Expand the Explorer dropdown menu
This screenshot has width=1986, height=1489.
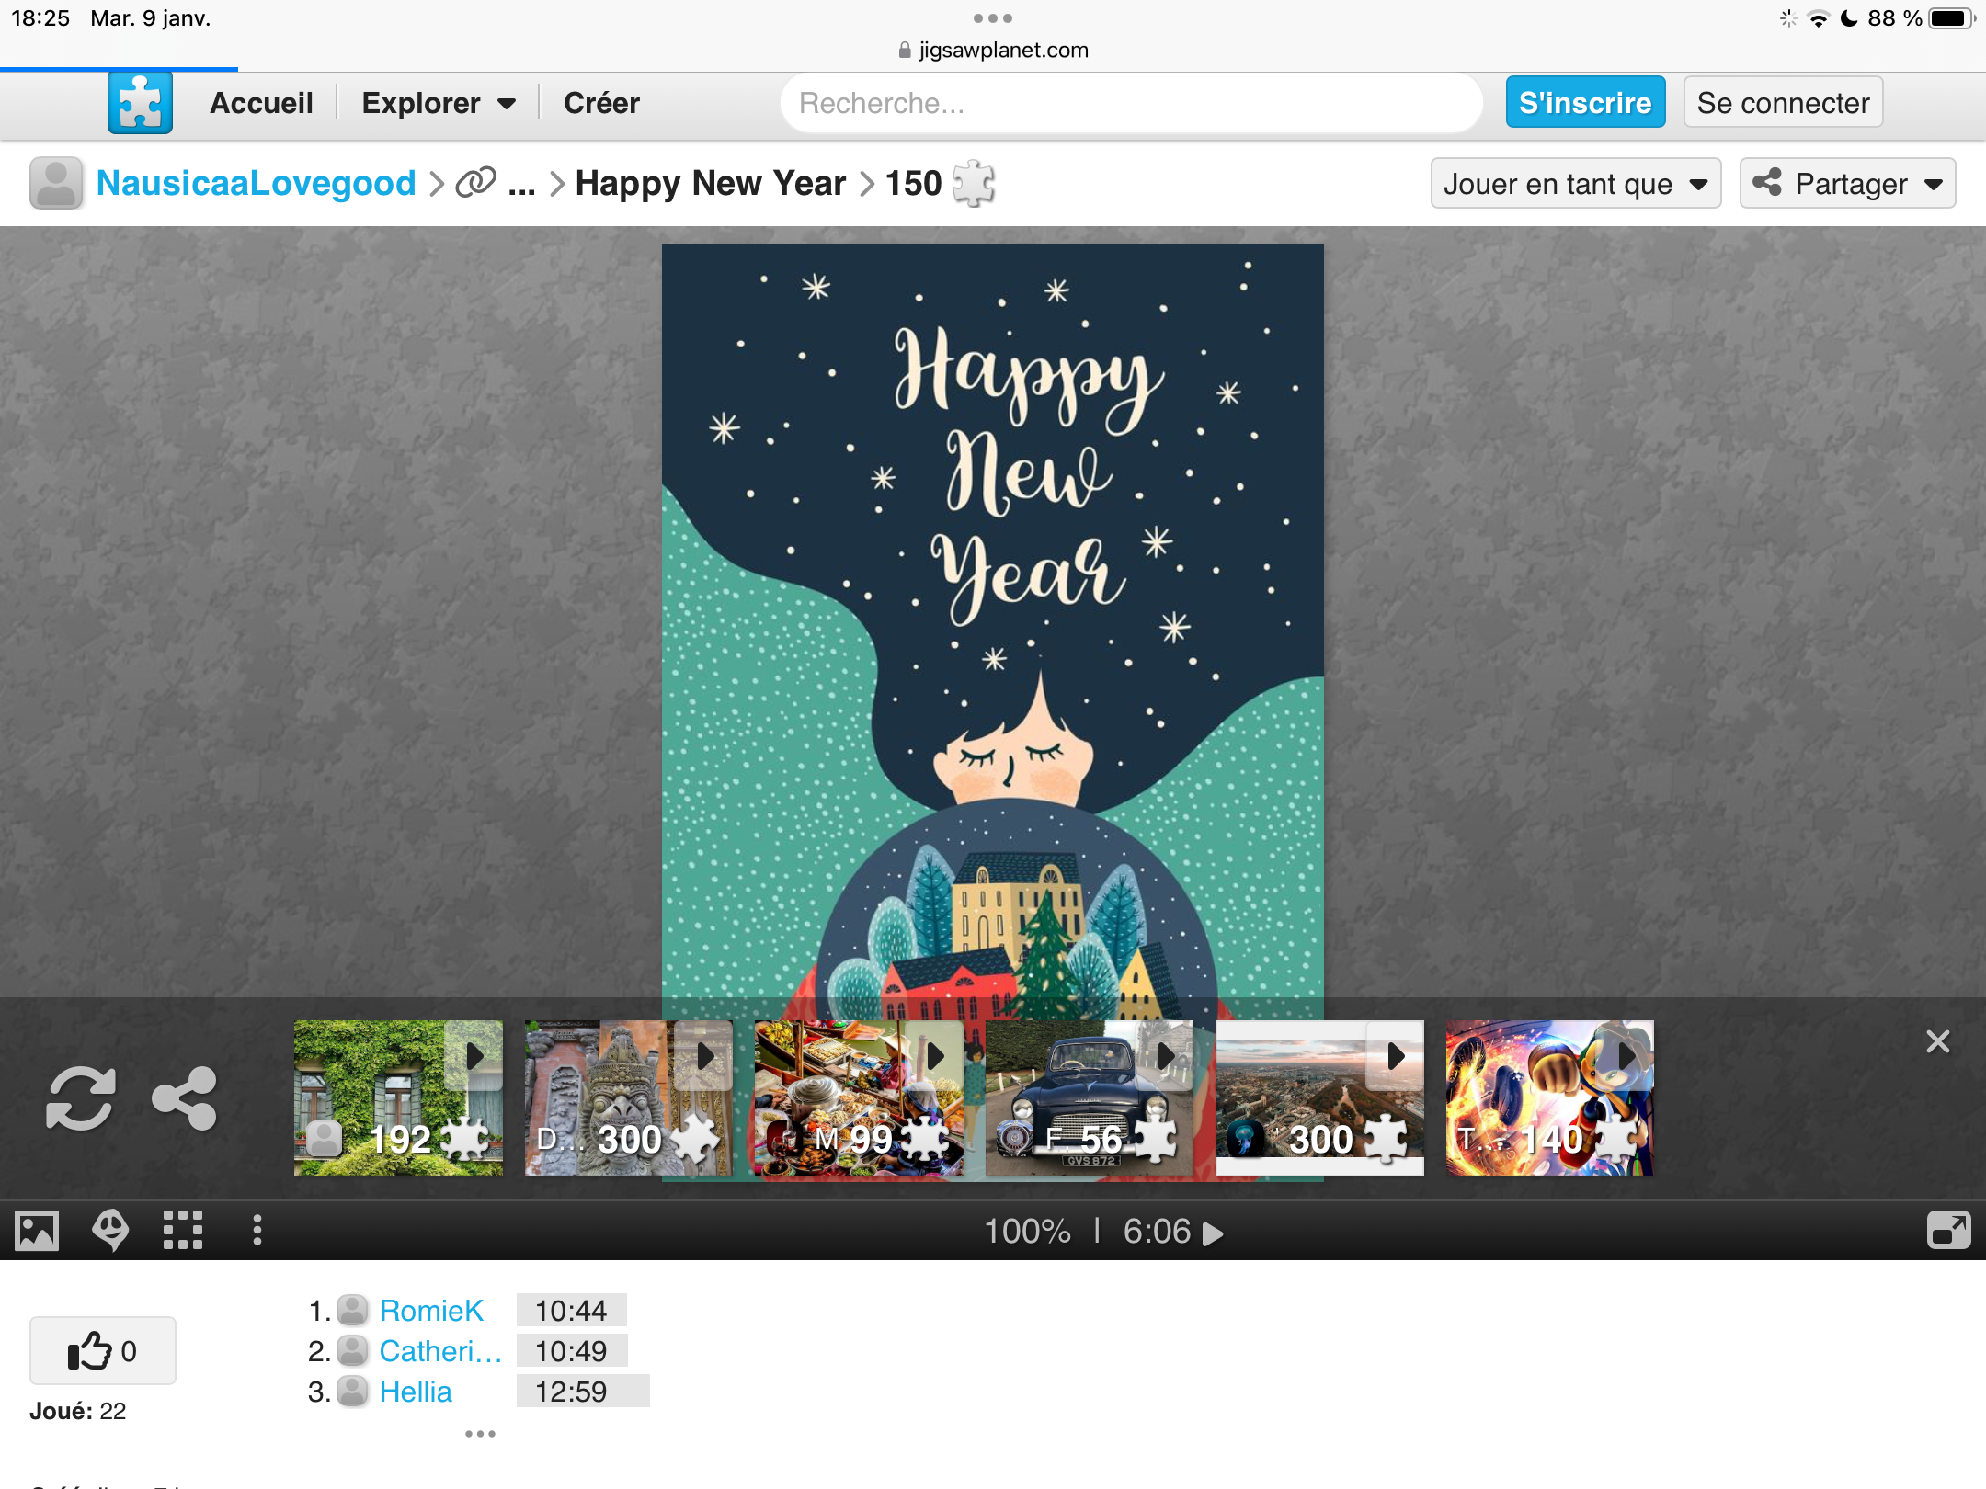(438, 103)
